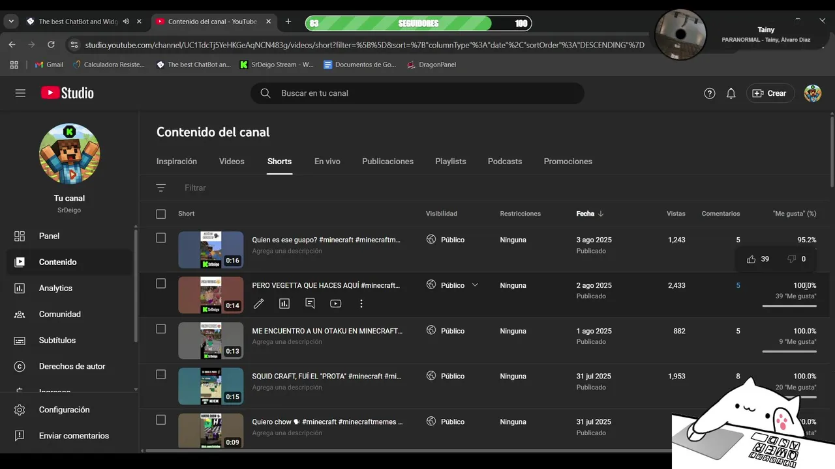Open thumbnail of ME ENCUENTRO A UN OTAKU short
835x469 pixels.
pos(211,341)
